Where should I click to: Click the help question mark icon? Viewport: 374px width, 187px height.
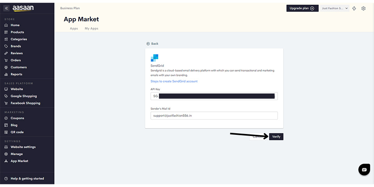[x=6, y=179]
